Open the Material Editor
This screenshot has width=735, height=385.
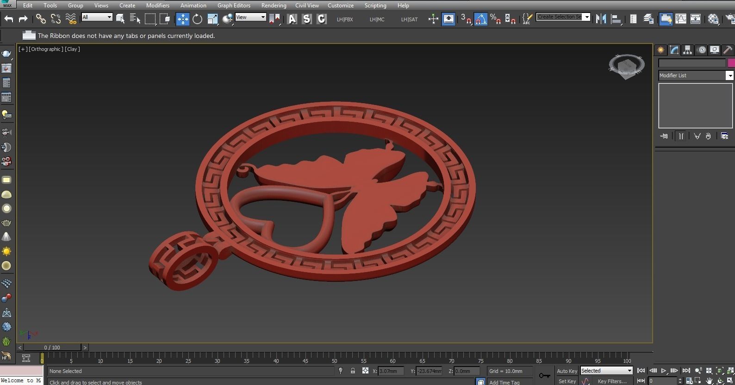[x=713, y=19]
